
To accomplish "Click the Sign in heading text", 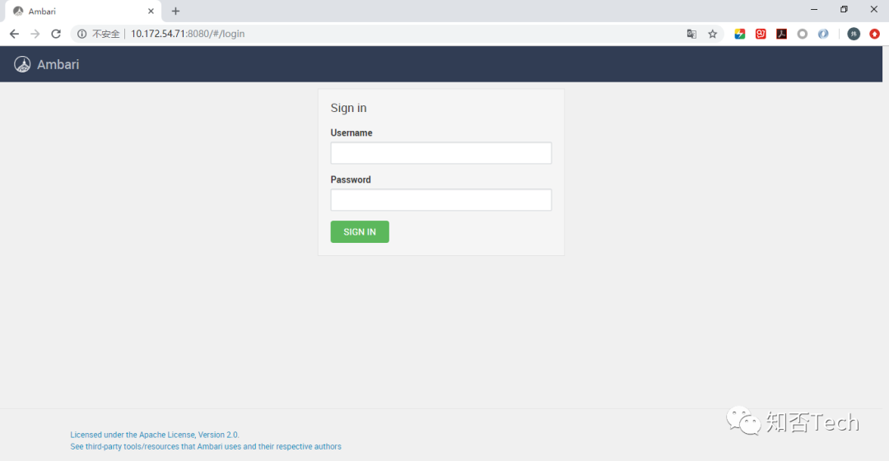I will point(349,108).
